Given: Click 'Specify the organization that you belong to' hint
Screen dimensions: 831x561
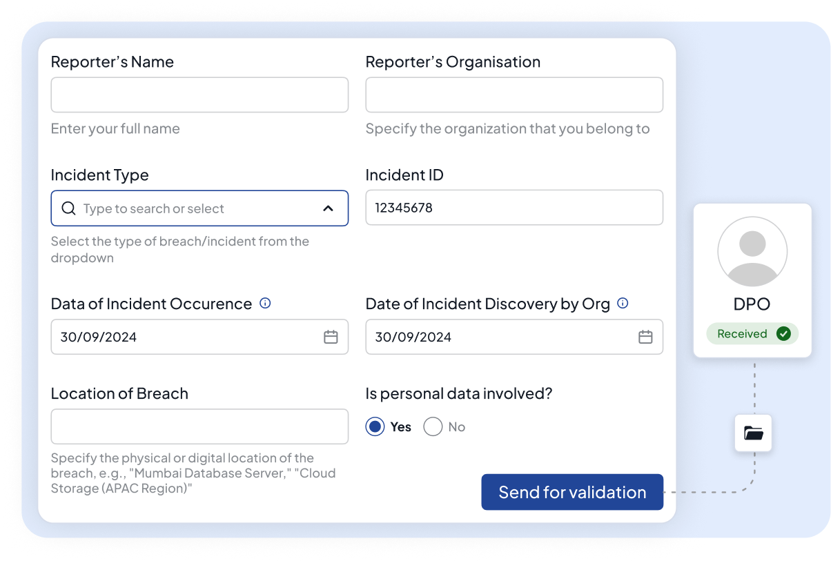Looking at the screenshot, I should coord(507,129).
